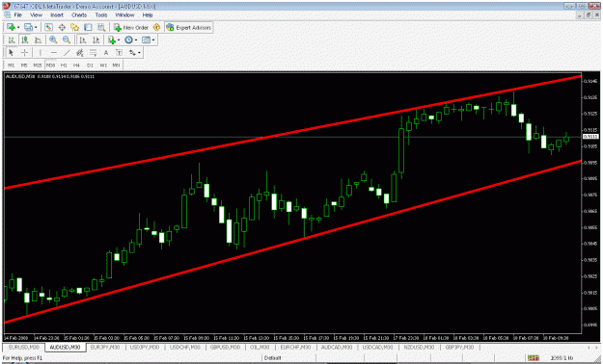Select the text label tool
Image resolution: width=603 pixels, height=364 pixels.
120,53
